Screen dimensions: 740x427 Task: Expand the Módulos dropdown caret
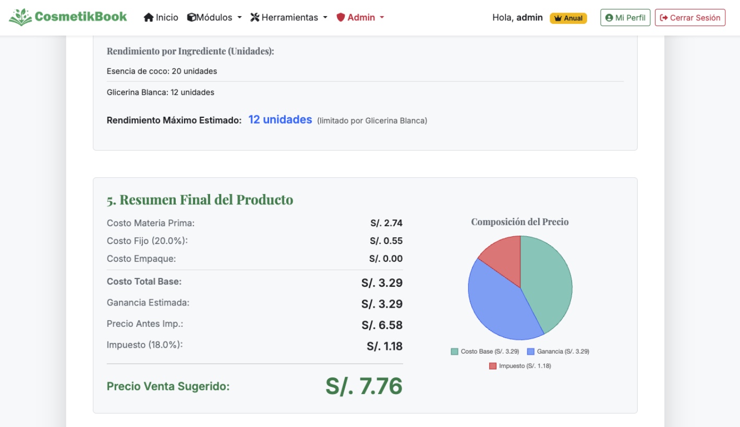point(239,18)
